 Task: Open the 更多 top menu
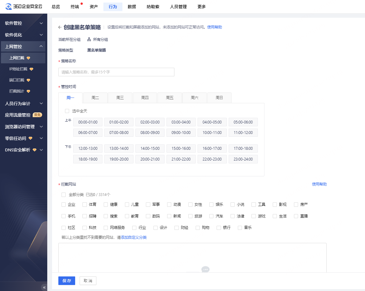(202, 7)
